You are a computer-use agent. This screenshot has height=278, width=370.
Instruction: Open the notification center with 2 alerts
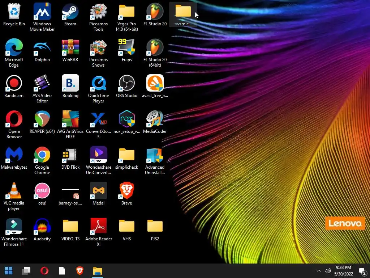pyautogui.click(x=362, y=271)
